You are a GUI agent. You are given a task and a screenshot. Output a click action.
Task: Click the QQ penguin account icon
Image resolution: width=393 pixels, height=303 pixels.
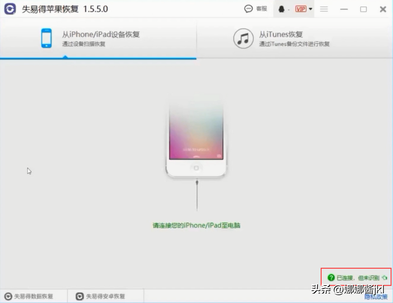tap(281, 9)
